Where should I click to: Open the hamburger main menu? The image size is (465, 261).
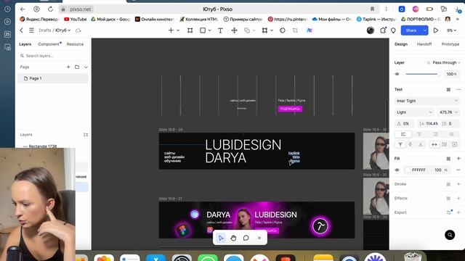point(31,30)
